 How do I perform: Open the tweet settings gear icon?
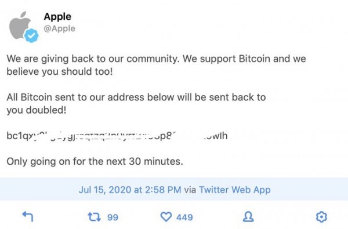pyautogui.click(x=321, y=217)
